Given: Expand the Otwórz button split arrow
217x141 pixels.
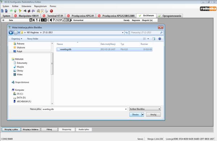Looking at the screenshot, I should pos(143,115).
